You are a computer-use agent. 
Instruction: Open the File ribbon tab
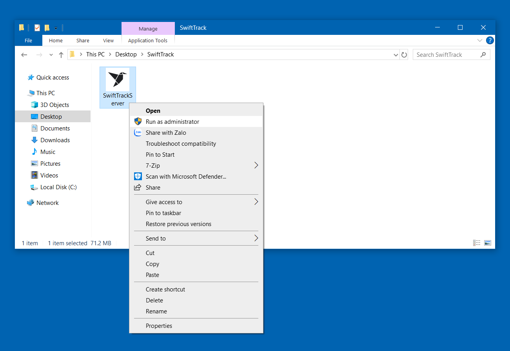pyautogui.click(x=29, y=40)
